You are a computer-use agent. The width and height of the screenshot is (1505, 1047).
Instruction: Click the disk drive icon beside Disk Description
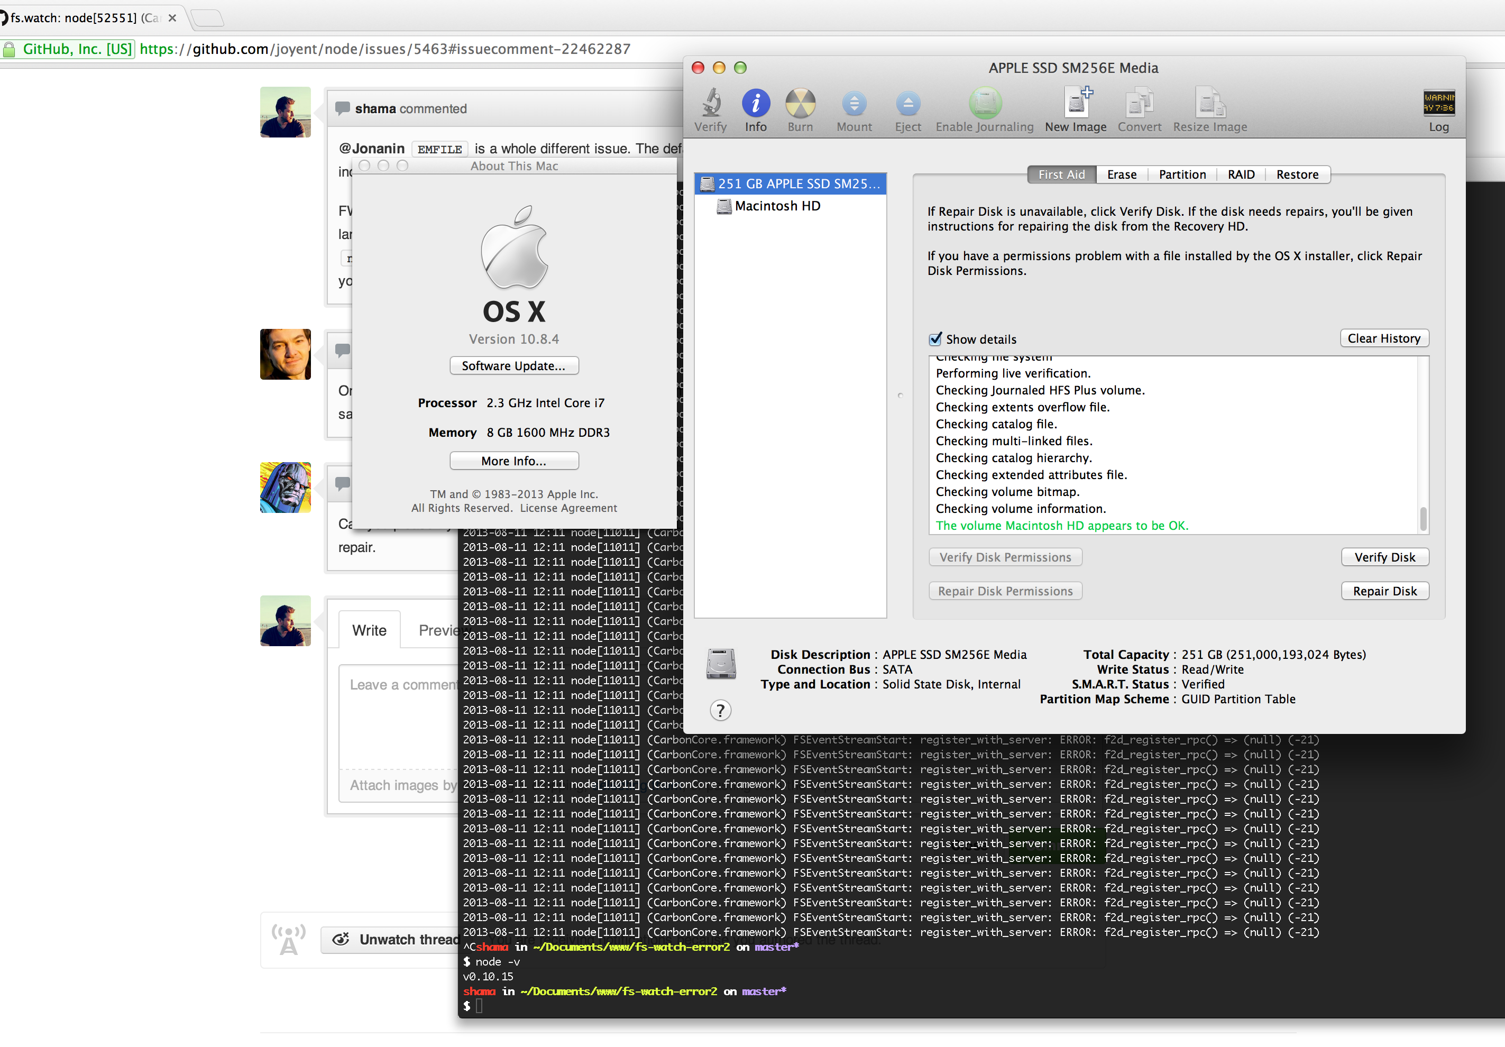[720, 664]
